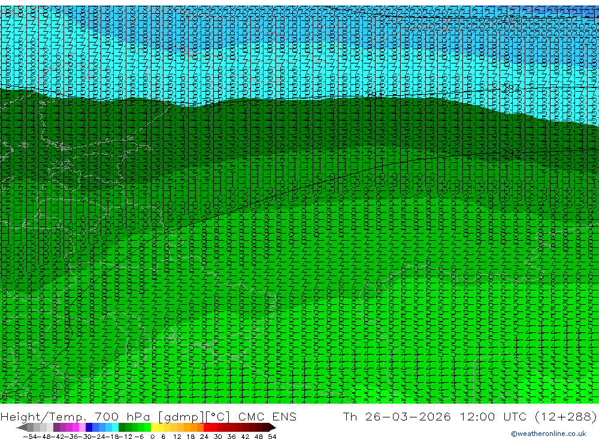Pick the bright red legend swatch above 24
The height and width of the screenshot is (439, 599).
[x=207, y=427]
